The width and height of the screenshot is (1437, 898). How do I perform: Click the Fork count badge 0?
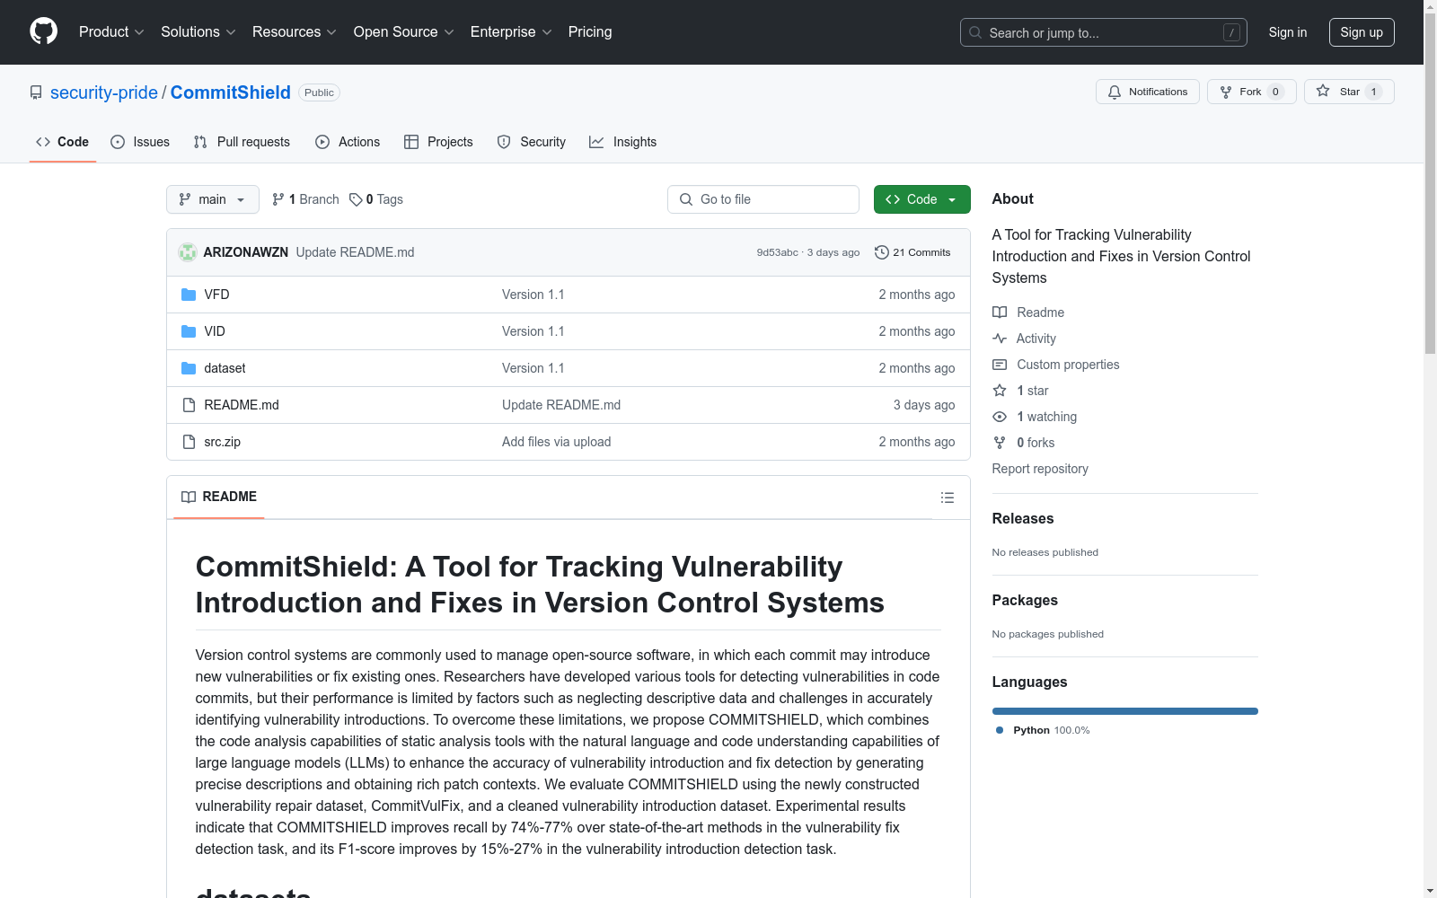click(1275, 92)
